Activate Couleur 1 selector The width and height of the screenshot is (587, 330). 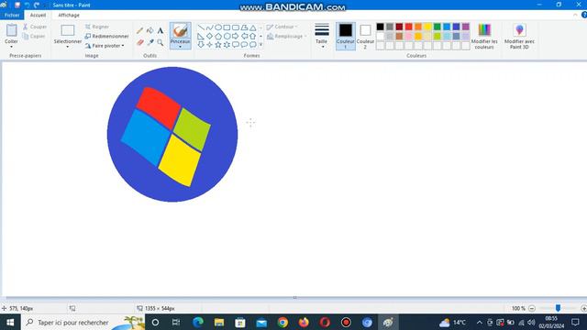[x=346, y=36]
